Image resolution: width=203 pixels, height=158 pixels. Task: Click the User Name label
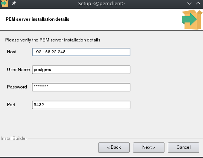tap(19, 70)
